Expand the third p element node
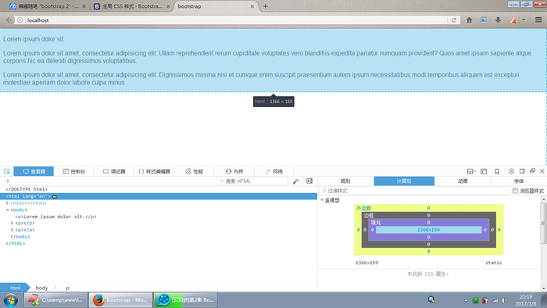 click(13, 230)
